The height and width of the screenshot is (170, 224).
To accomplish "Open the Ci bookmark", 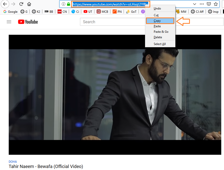I will pos(75,11).
